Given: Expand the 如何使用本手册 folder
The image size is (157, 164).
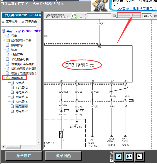Looking at the screenshot, I should [3, 40].
